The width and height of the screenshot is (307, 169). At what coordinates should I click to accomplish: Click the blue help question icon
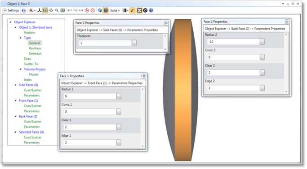(151, 10)
